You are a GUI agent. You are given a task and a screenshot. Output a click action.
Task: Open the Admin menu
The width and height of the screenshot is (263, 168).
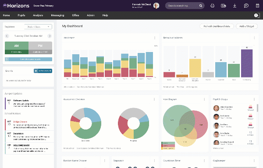click(x=91, y=15)
